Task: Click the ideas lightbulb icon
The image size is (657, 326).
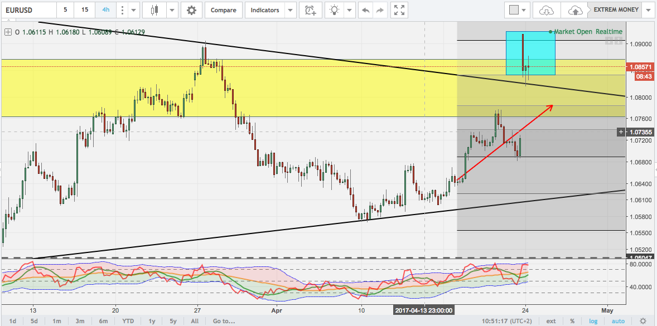Action: tap(335, 10)
